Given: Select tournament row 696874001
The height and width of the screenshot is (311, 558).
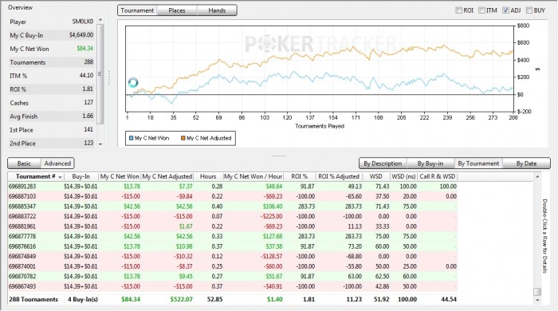Looking at the screenshot, I should coord(233,266).
